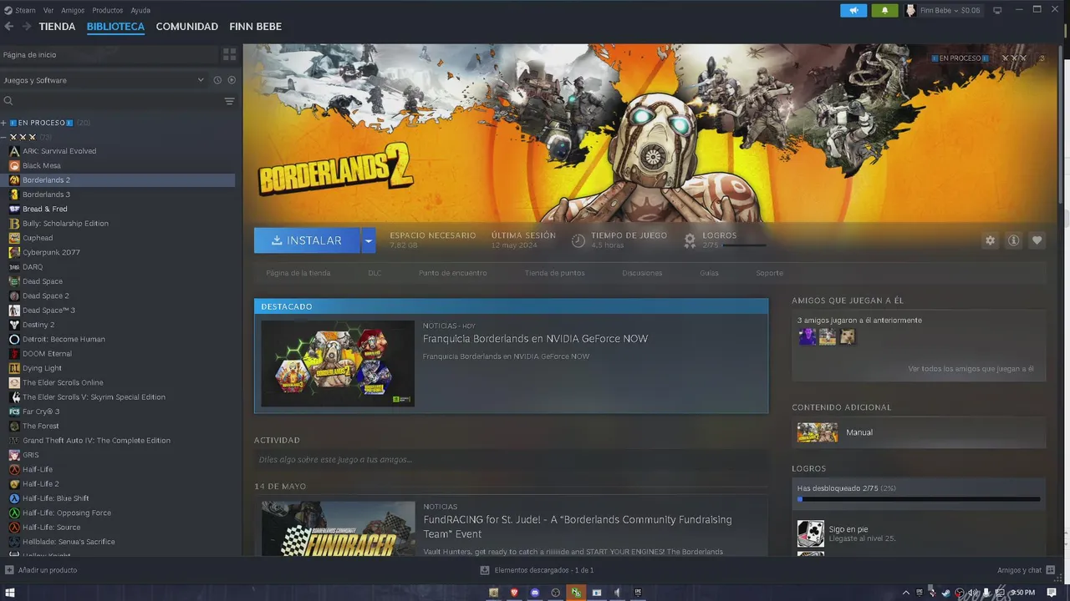
Task: Open the second friend avatar who played
Action: click(x=828, y=336)
